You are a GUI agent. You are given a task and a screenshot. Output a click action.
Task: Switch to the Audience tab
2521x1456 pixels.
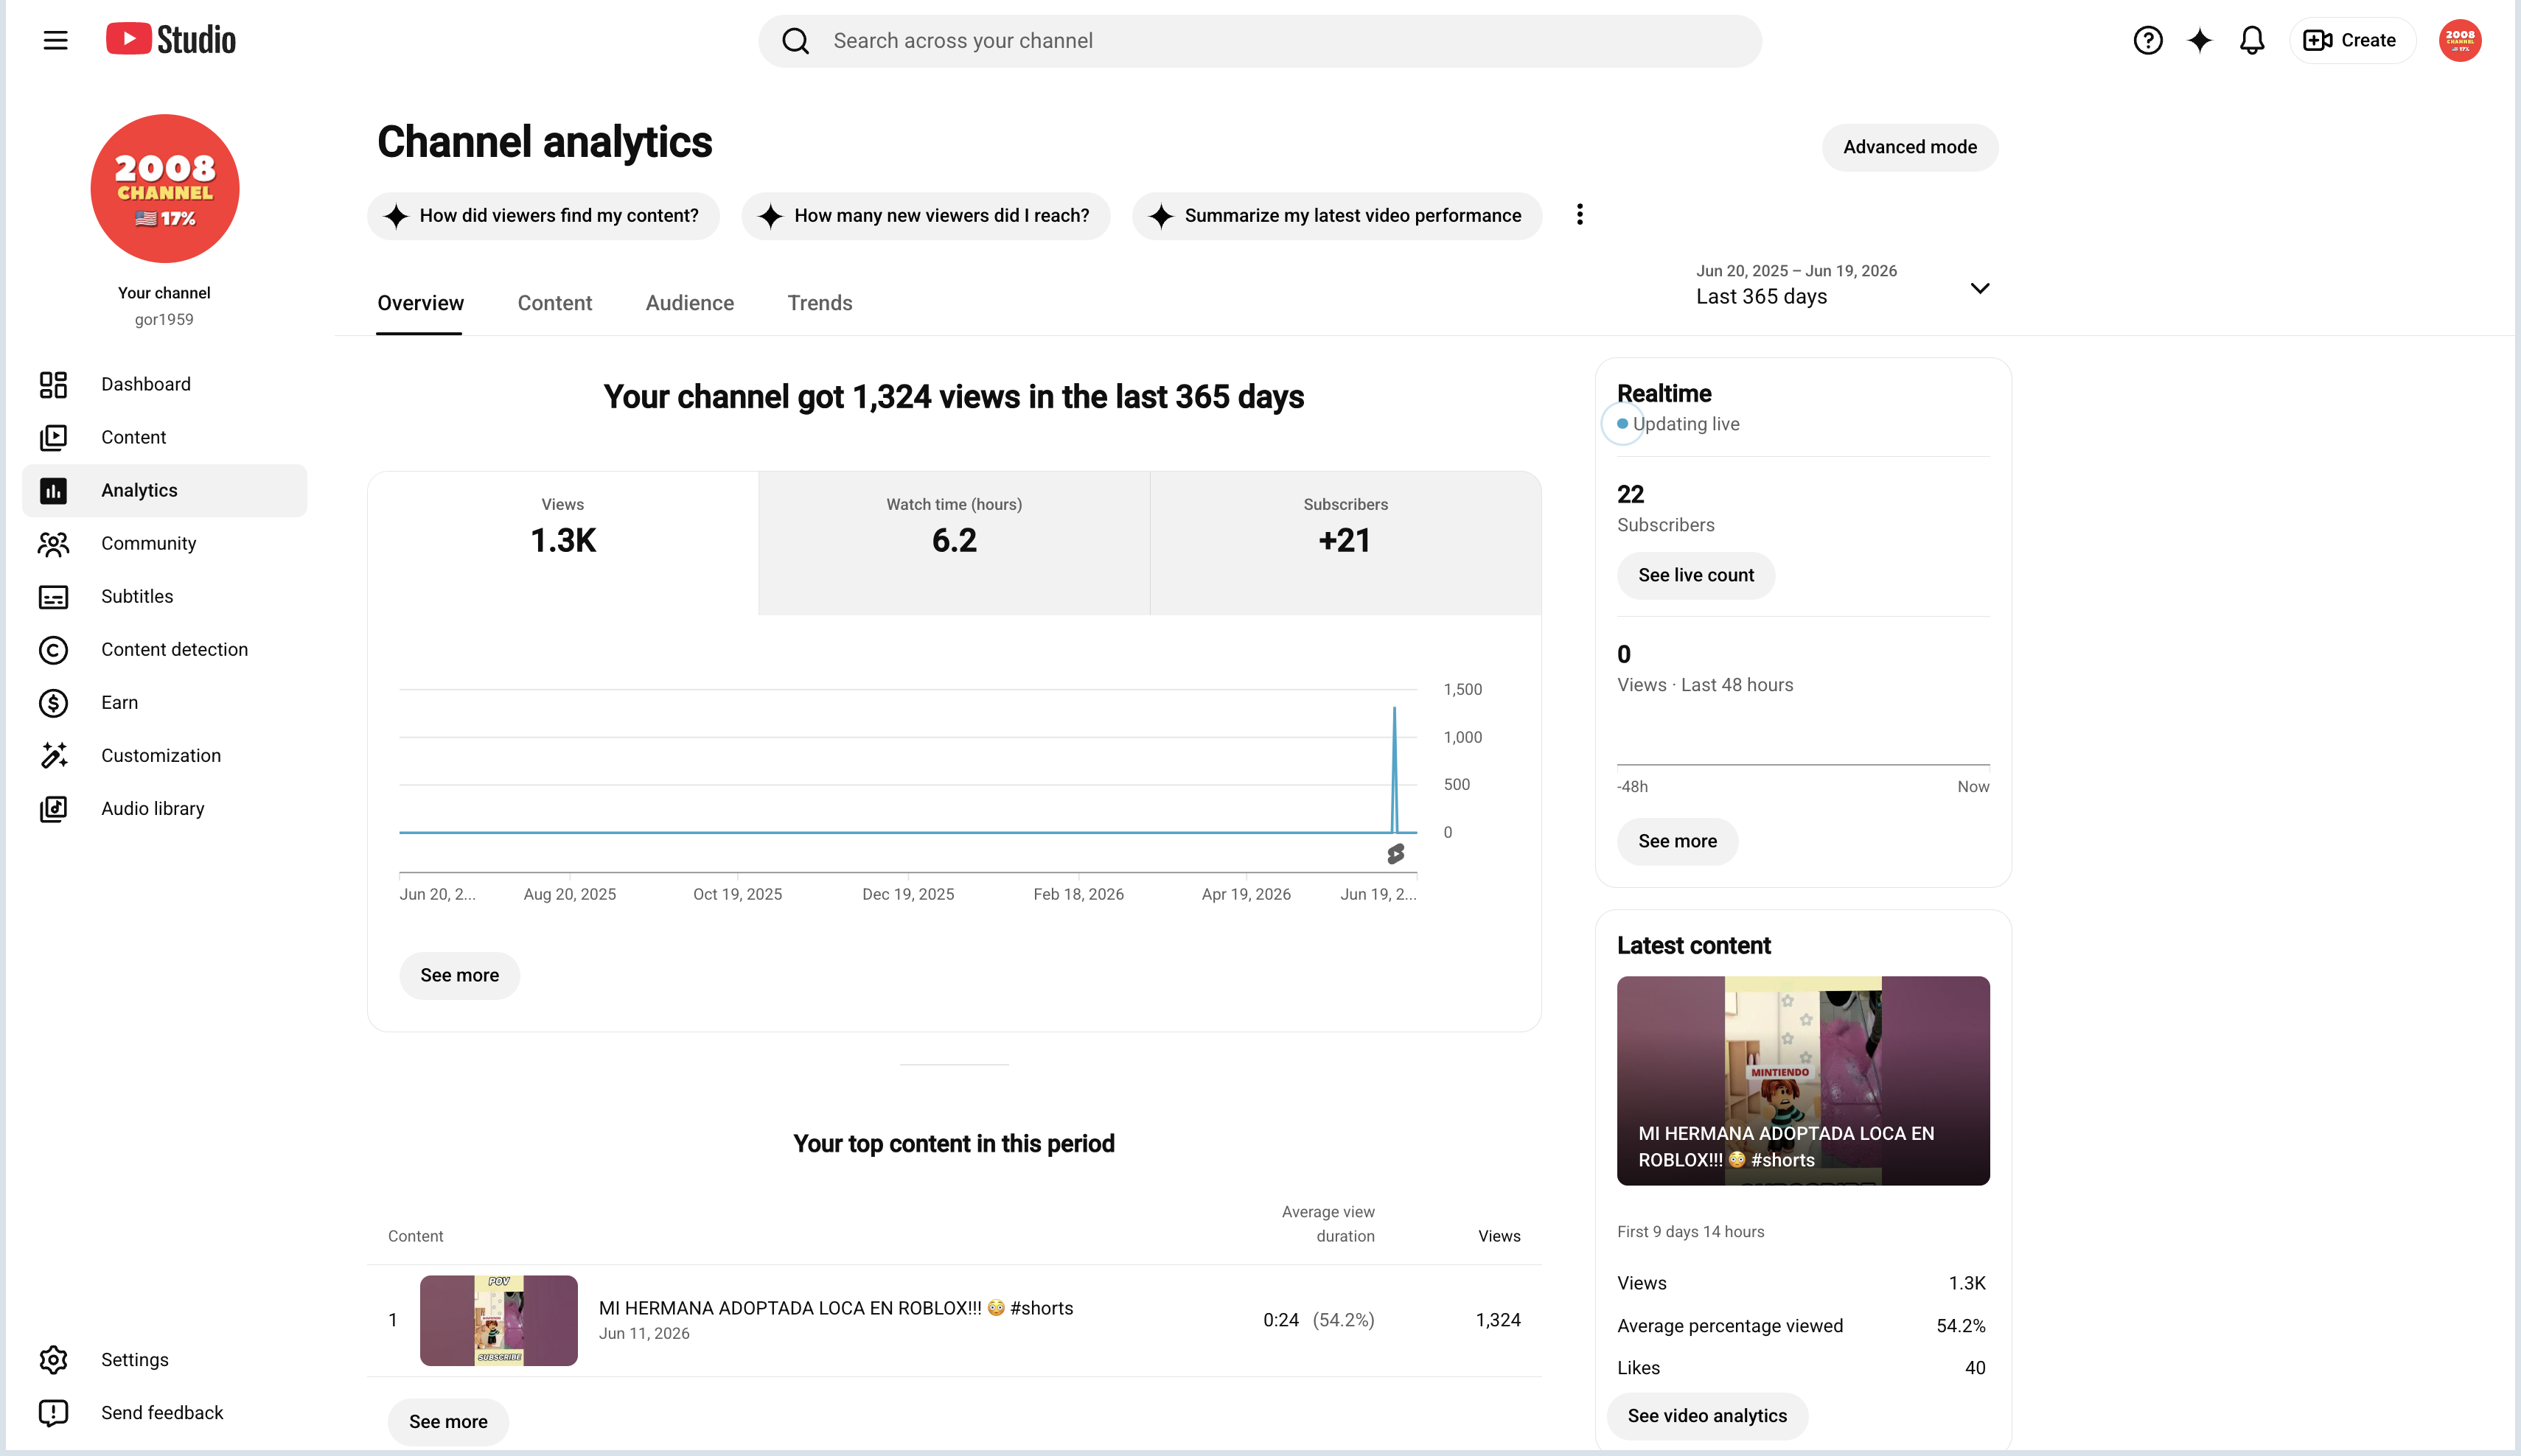point(689,303)
